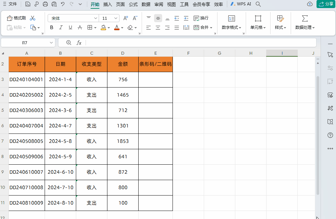This screenshot has height=219, width=336.
Task: Select cell DD240104001
Action: tap(27, 79)
